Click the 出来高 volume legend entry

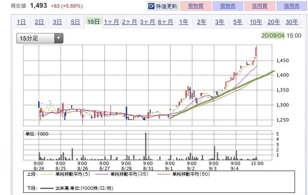(77, 189)
